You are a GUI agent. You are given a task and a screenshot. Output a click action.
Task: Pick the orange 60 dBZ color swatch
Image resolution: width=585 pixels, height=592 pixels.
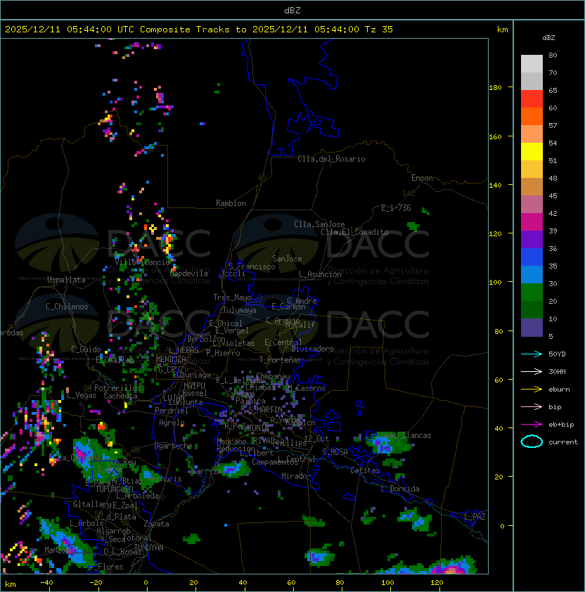click(x=532, y=116)
